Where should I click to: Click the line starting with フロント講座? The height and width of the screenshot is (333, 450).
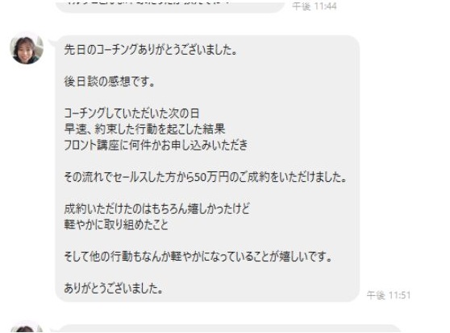pos(156,145)
